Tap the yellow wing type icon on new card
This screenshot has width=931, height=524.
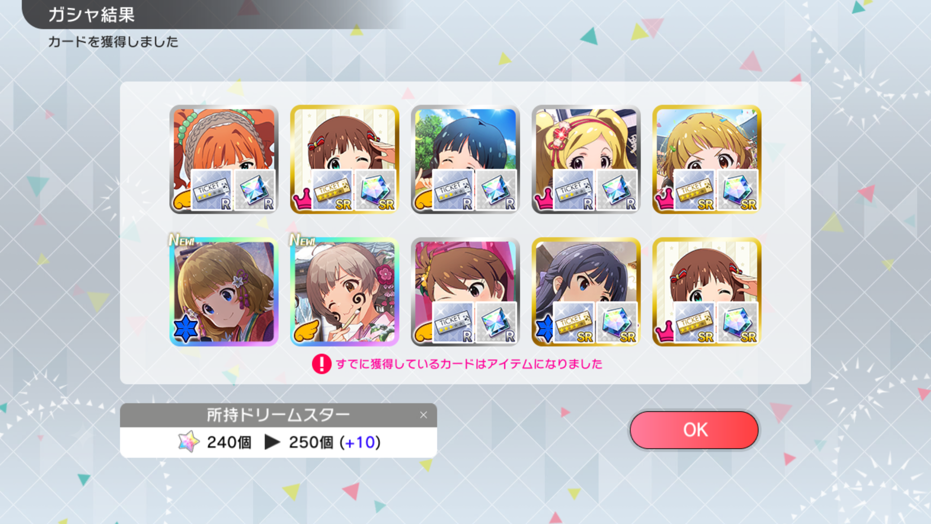[x=306, y=330]
